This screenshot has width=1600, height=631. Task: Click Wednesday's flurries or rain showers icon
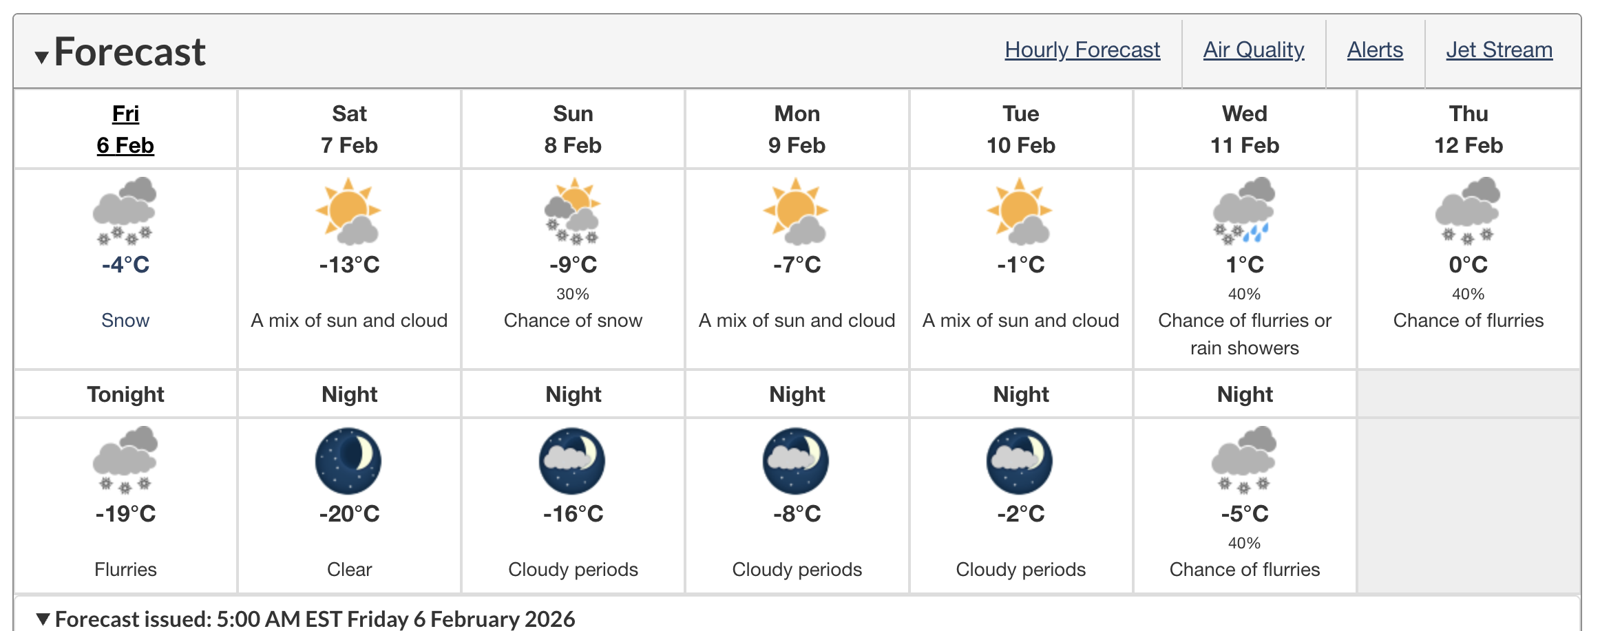[x=1244, y=211]
